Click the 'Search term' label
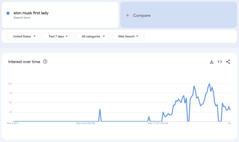Viewport: 239px width, 142px height. pyautogui.click(x=22, y=18)
